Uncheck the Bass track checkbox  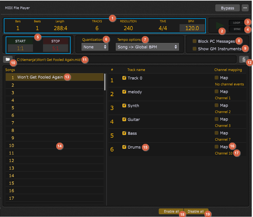point(124,133)
